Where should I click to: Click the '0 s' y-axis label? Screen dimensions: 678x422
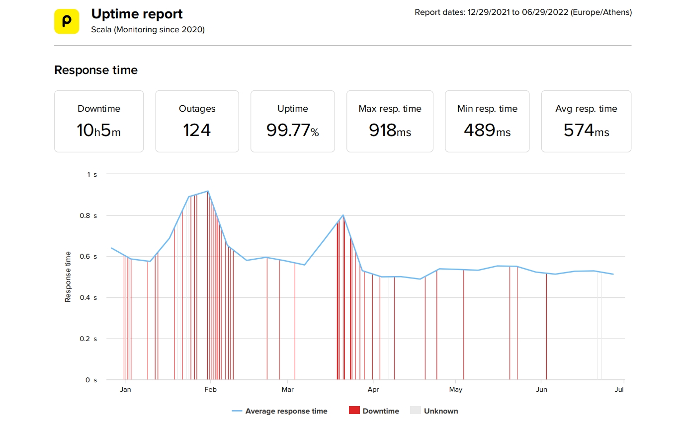pyautogui.click(x=92, y=380)
